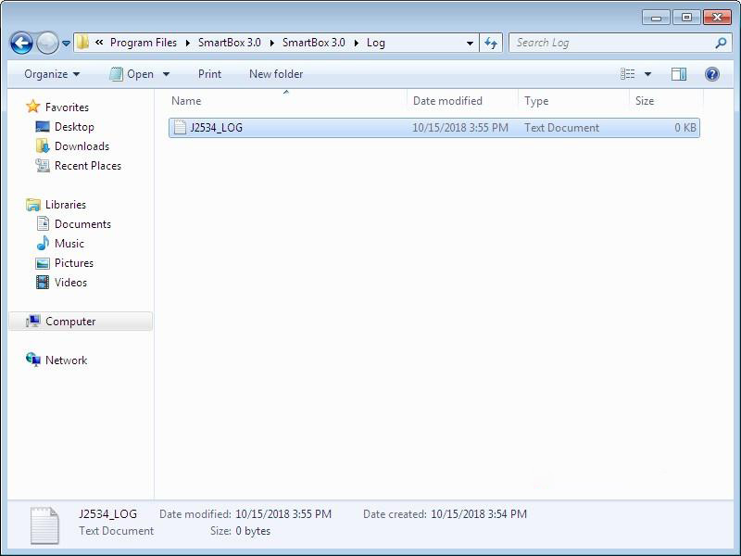This screenshot has height=556, width=741.
Task: Open Pictures library
Action: tap(74, 263)
